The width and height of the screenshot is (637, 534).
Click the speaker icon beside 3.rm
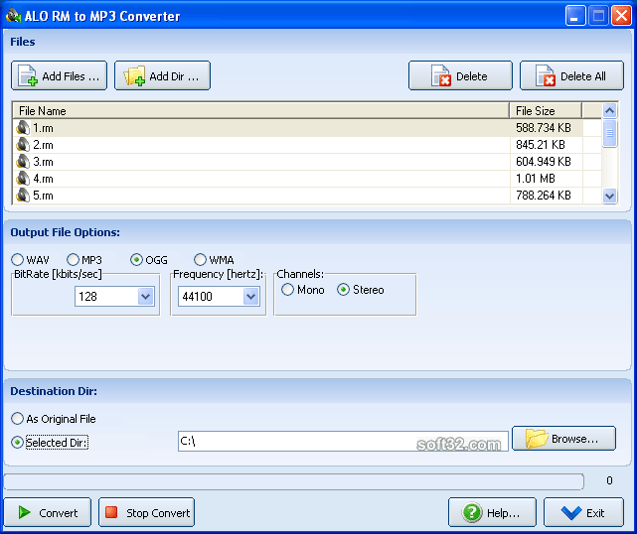(23, 162)
